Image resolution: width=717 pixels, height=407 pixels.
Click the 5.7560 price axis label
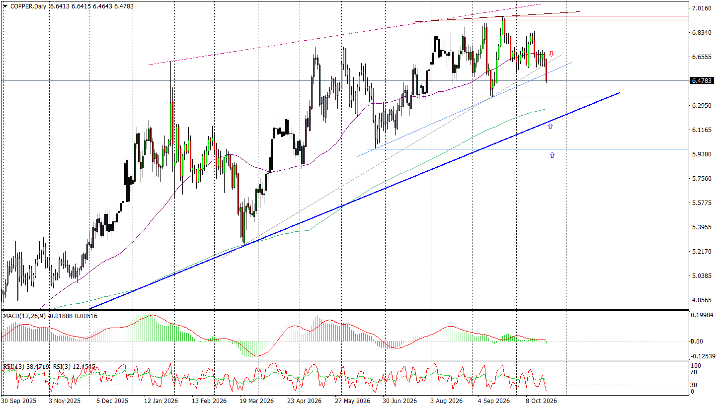coord(702,179)
